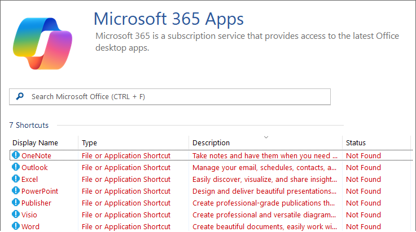This screenshot has width=416, height=232.
Task: Click the Not Found status for PowerPoint
Action: [363, 191]
